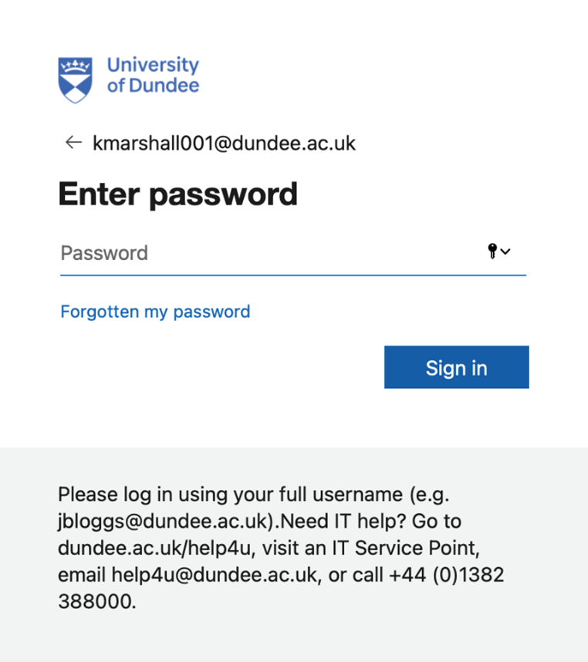Click the password key icon
This screenshot has height=662, width=588.
coord(492,252)
